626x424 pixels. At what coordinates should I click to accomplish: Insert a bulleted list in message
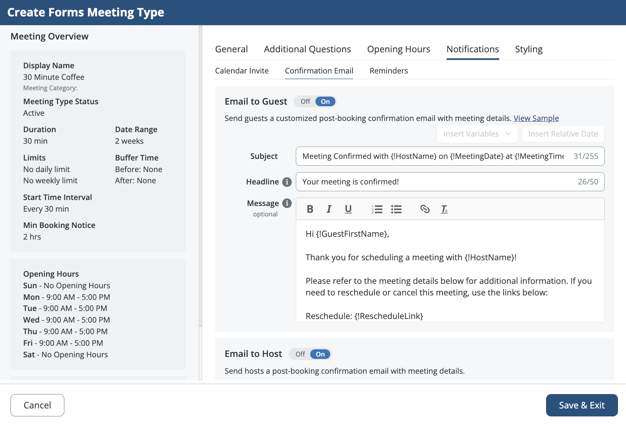point(396,209)
